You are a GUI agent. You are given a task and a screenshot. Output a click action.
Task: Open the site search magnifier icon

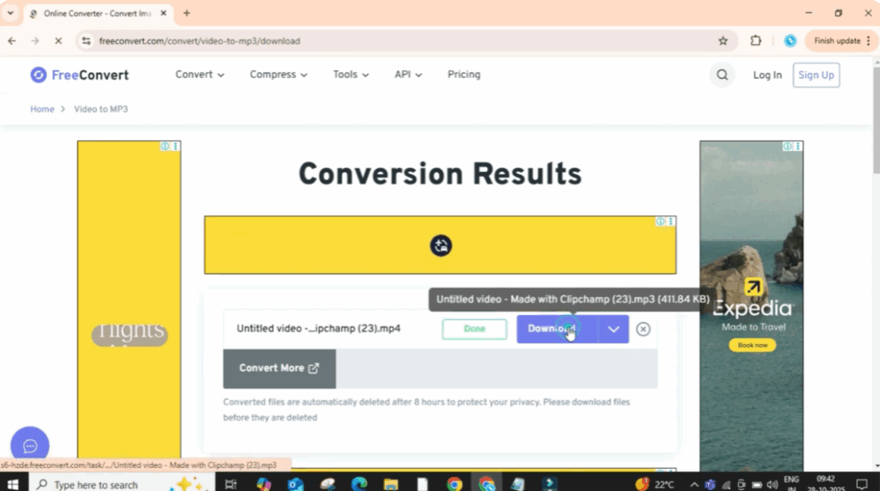click(722, 76)
